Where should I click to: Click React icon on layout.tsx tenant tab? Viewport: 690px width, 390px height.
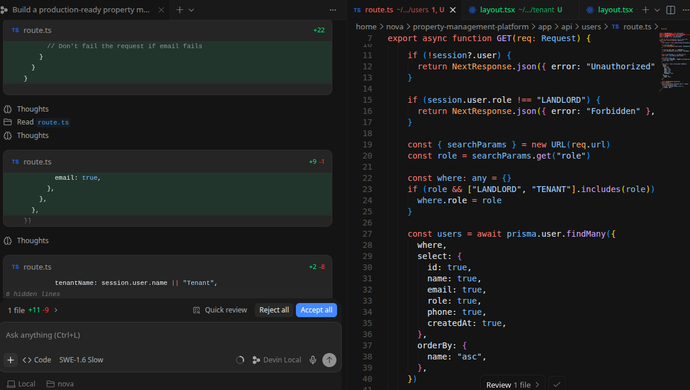(472, 9)
